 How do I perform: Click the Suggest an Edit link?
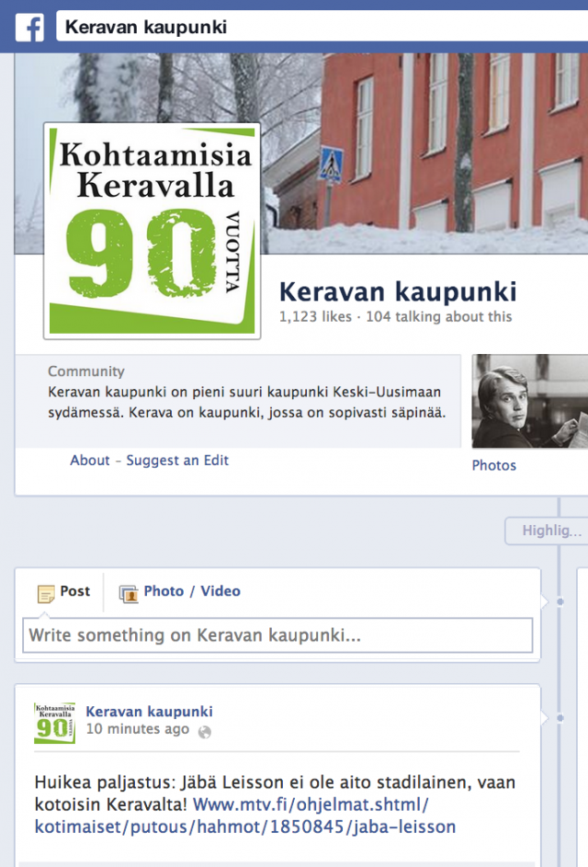[x=177, y=460]
